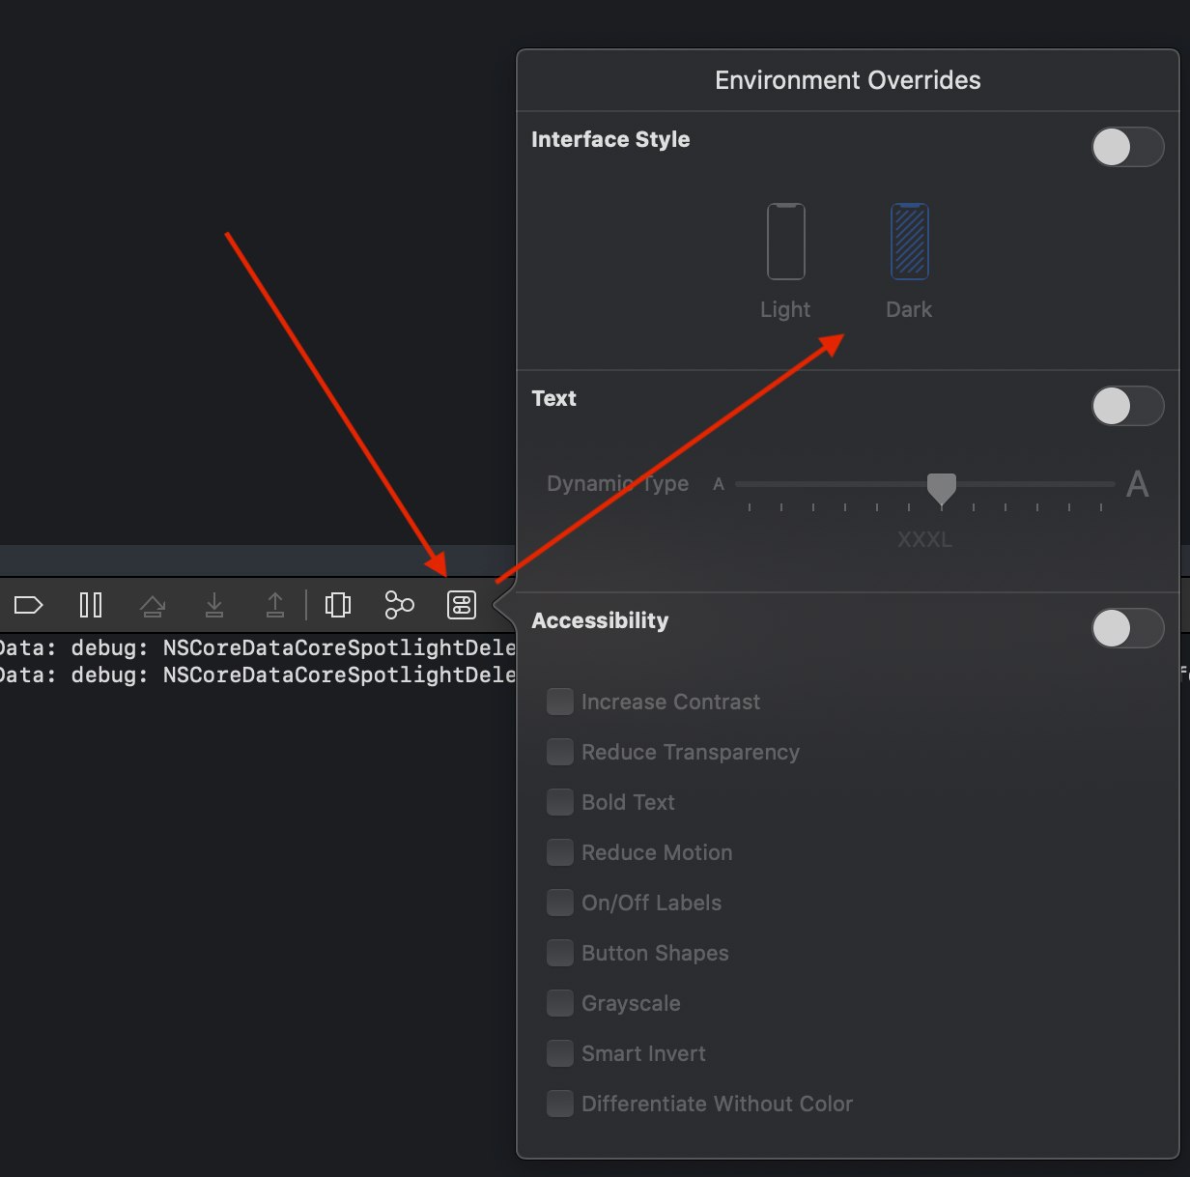
Task: Check Smart Invert option
Action: 560,1053
